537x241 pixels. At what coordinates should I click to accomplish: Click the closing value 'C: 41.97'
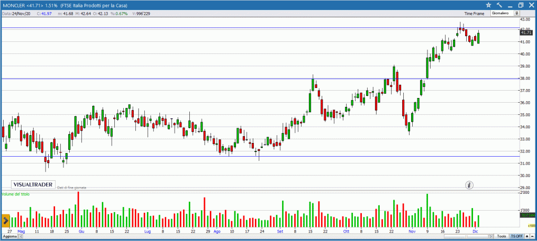click(44, 14)
